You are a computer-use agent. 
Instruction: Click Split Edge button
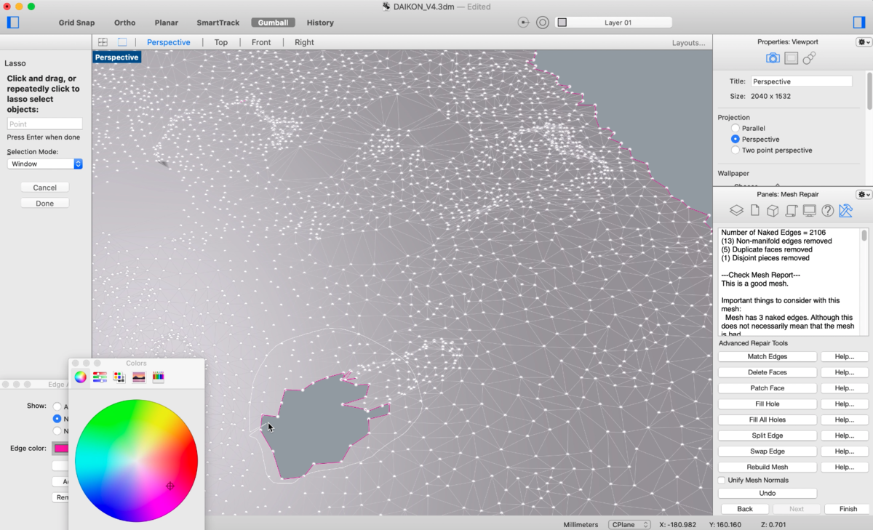coord(768,435)
